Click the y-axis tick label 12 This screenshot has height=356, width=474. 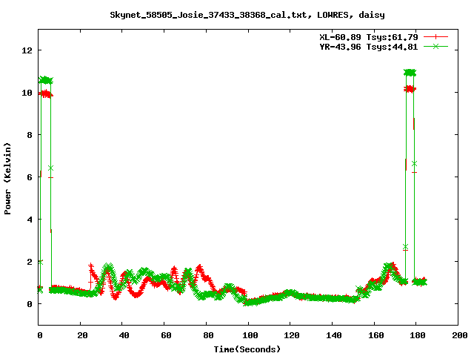pyautogui.click(x=27, y=50)
